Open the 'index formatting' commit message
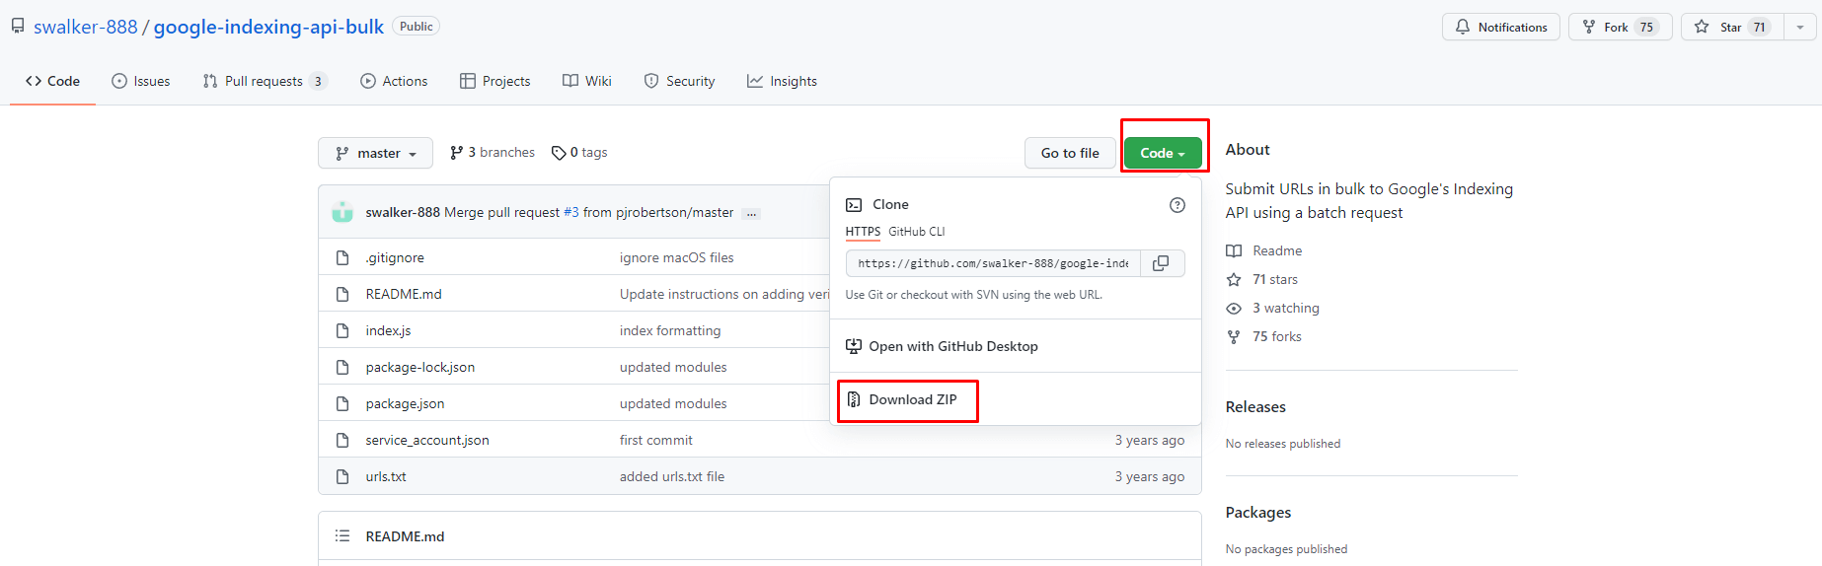1822x566 pixels. (x=670, y=330)
